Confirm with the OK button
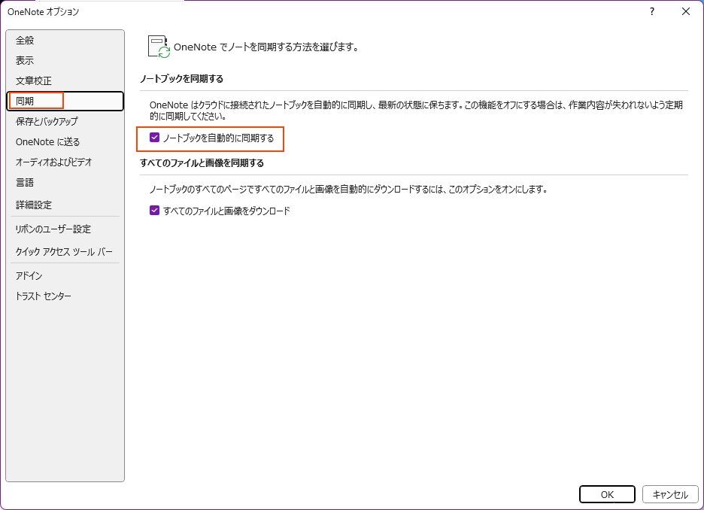 [607, 494]
